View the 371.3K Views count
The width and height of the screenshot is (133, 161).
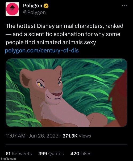(x=77, y=136)
